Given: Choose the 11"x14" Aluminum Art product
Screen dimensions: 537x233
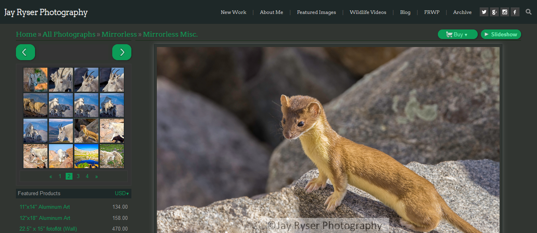Looking at the screenshot, I should click(45, 207).
